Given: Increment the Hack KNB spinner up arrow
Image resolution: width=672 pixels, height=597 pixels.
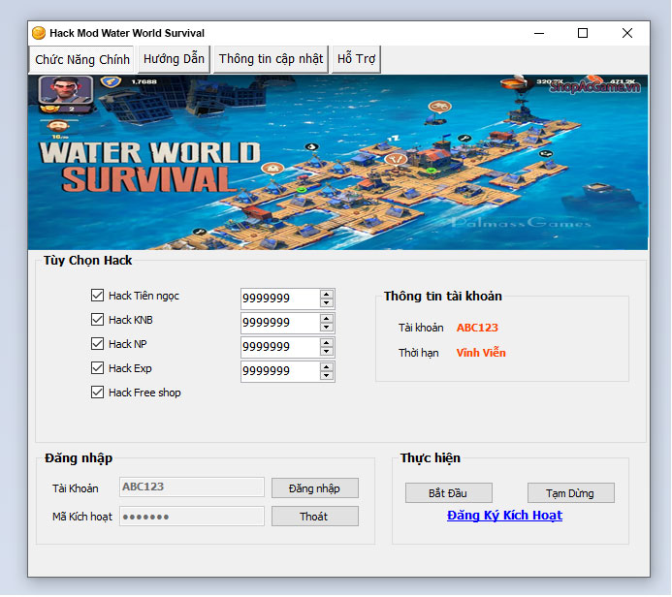Looking at the screenshot, I should (x=327, y=319).
